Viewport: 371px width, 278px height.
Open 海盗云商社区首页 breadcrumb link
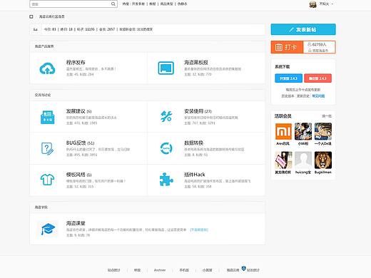(51, 16)
